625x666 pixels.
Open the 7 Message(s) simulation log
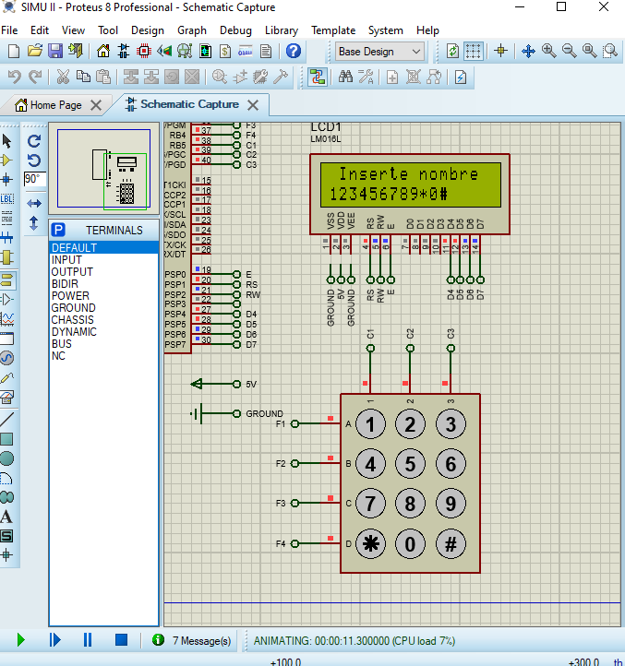(x=193, y=640)
